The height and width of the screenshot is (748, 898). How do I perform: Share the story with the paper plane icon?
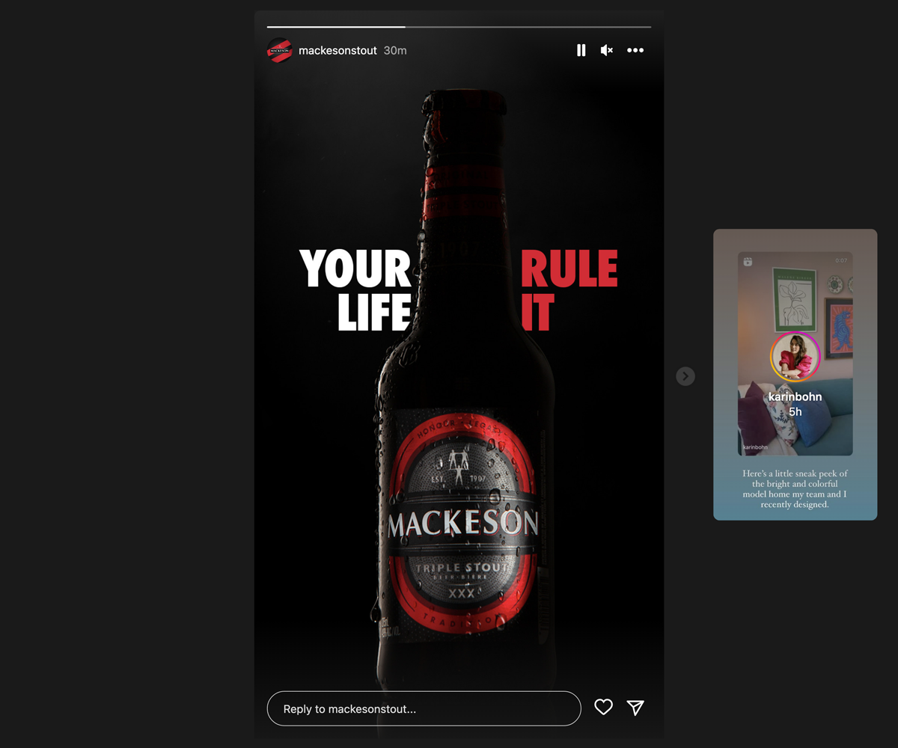pos(635,707)
